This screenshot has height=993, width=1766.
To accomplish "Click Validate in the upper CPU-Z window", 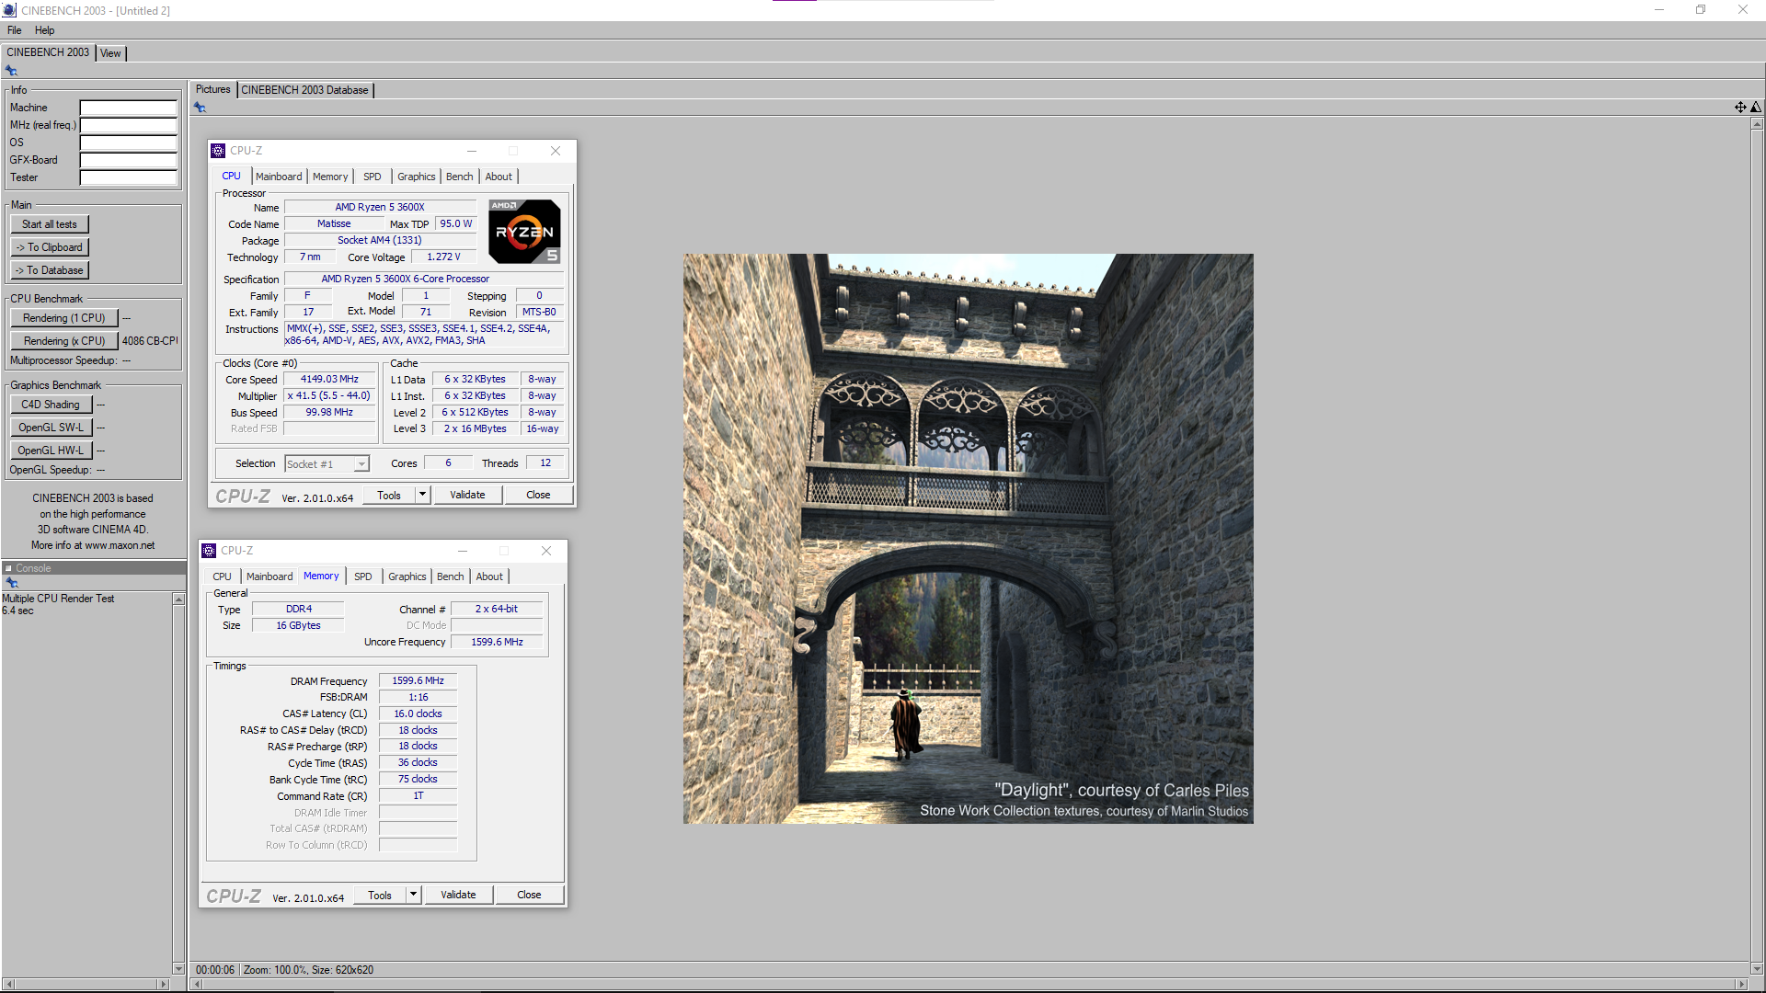I will click(x=467, y=495).
